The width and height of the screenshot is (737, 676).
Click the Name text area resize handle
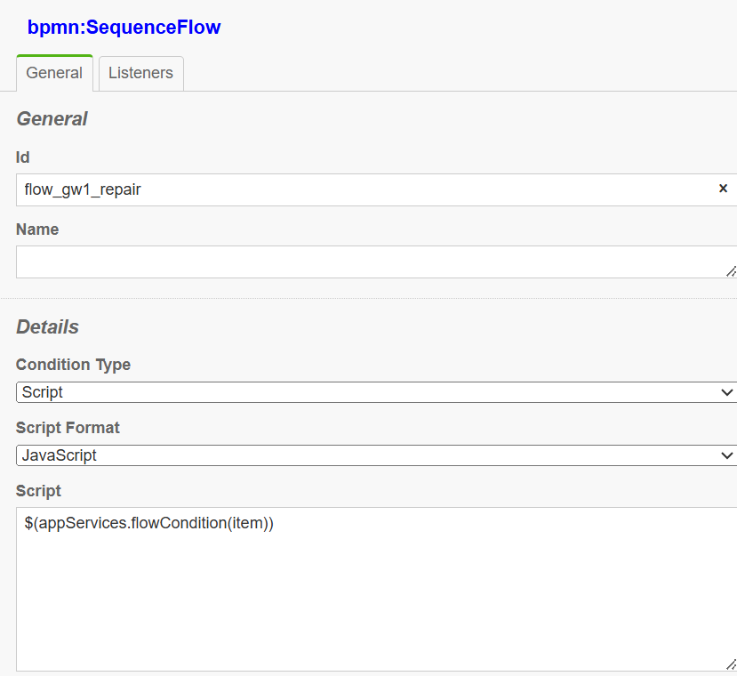(731, 271)
